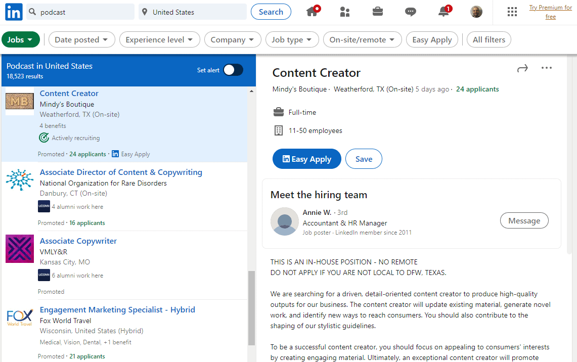Click Try Premium for free link

pyautogui.click(x=551, y=12)
